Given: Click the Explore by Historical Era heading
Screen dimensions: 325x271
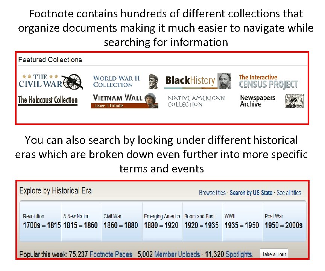Looking at the screenshot, I should pyautogui.click(x=56, y=190).
